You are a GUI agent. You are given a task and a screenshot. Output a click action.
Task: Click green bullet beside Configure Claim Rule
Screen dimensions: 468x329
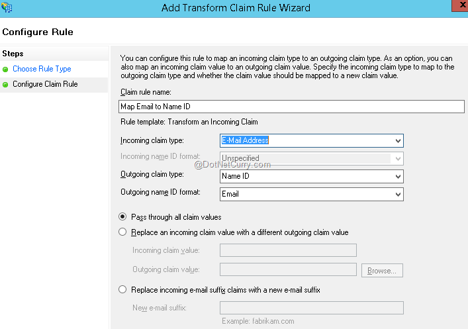(6, 85)
